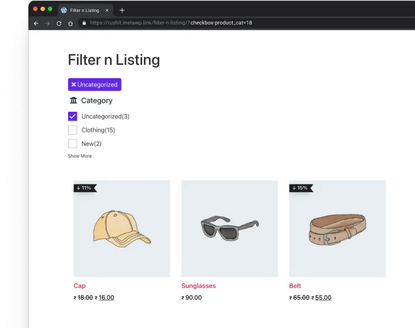Open the browser home icon
Image resolution: width=415 pixels, height=328 pixels.
point(70,23)
